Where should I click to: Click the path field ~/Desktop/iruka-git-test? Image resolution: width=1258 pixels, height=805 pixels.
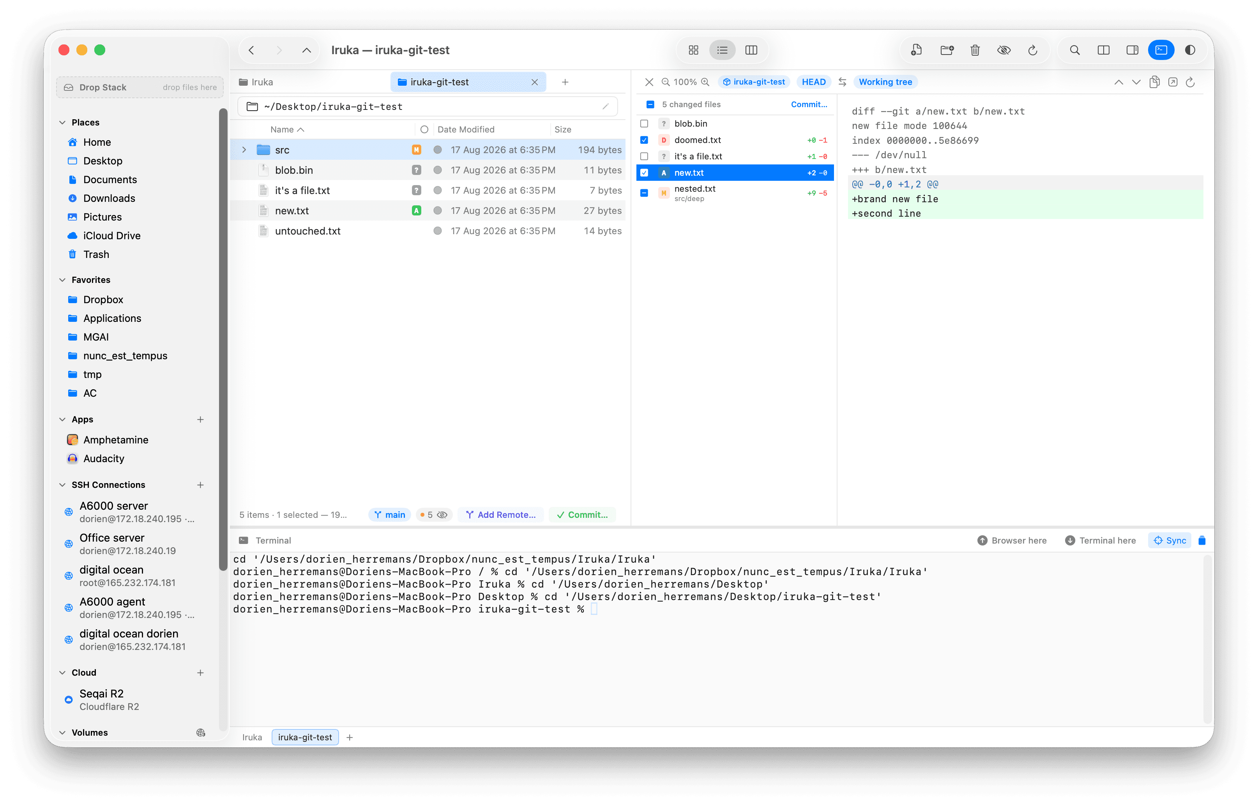click(x=427, y=107)
